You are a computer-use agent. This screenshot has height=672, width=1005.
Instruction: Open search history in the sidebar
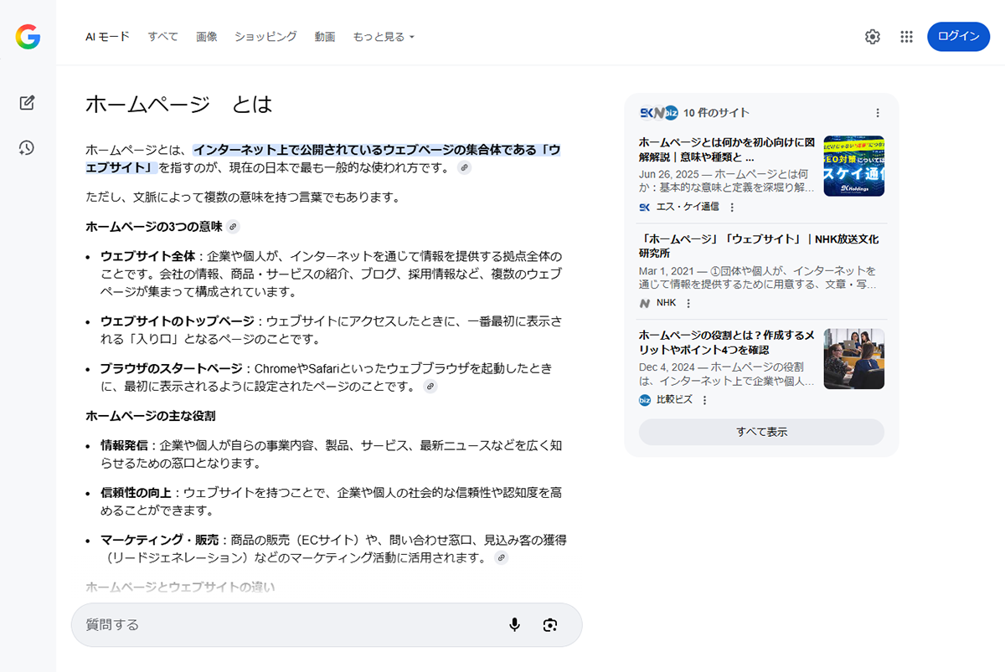[x=26, y=147]
